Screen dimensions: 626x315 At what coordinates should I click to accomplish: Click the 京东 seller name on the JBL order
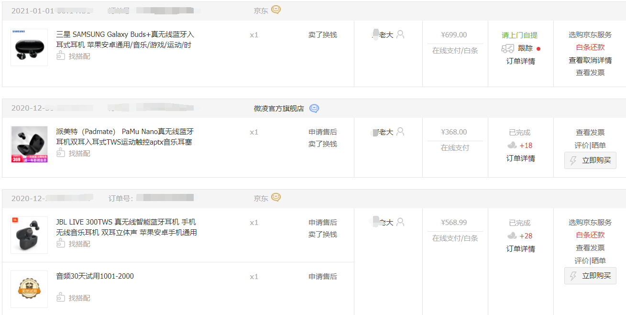coord(261,198)
